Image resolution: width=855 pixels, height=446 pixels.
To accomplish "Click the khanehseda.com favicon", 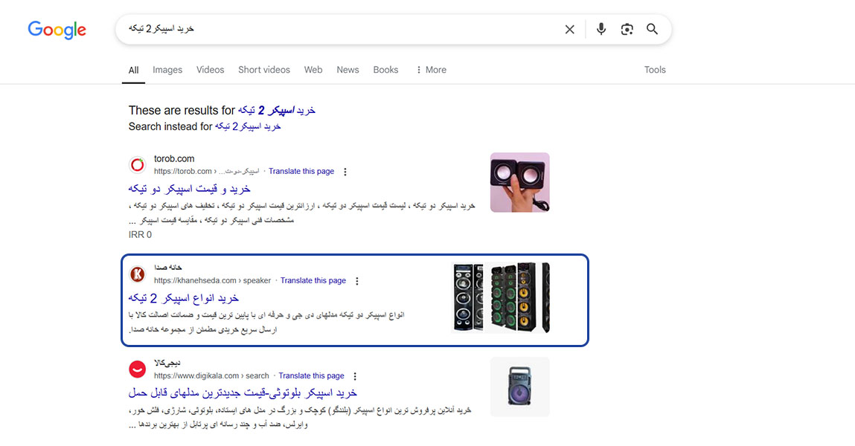I will [138, 274].
